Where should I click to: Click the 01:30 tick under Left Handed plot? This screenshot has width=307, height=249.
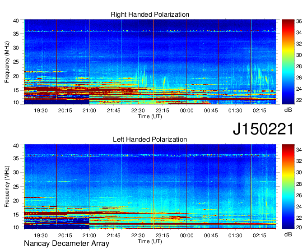235,235
